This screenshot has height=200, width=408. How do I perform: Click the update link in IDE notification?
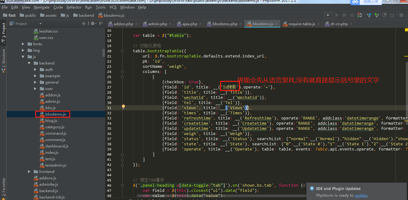[x=361, y=195]
